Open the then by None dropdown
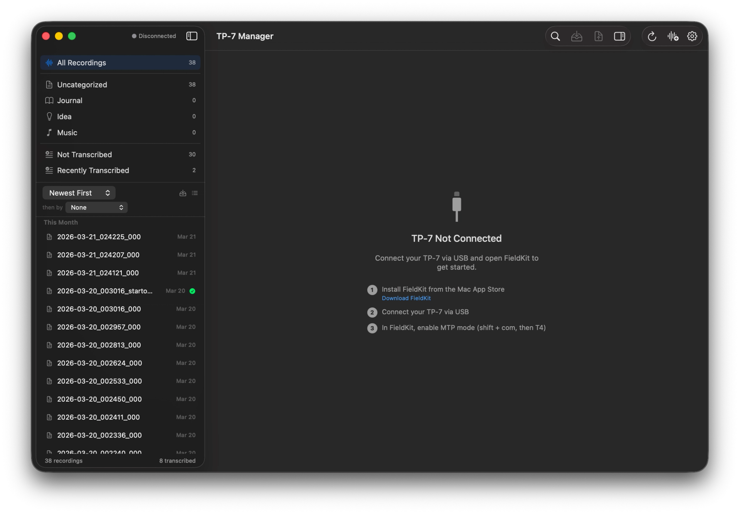Viewport: 740px width, 514px height. click(96, 208)
